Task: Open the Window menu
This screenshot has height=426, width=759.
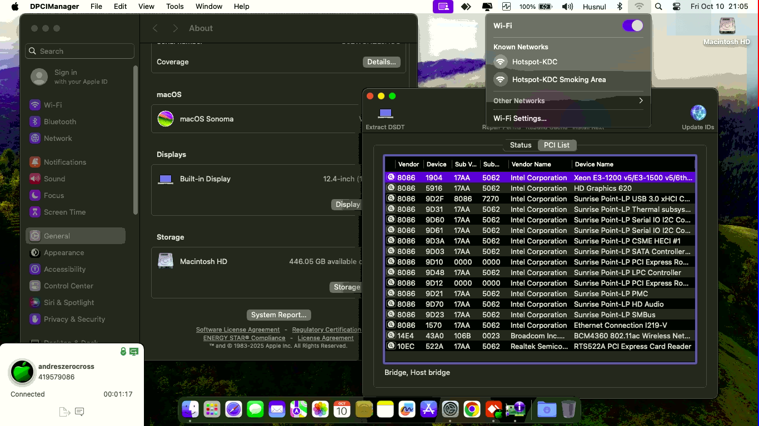Action: (209, 7)
